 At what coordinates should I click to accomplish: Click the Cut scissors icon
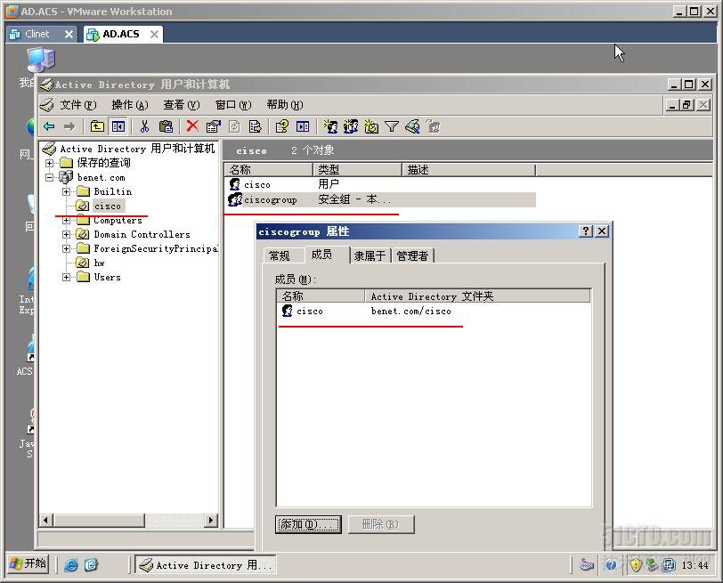click(x=144, y=126)
